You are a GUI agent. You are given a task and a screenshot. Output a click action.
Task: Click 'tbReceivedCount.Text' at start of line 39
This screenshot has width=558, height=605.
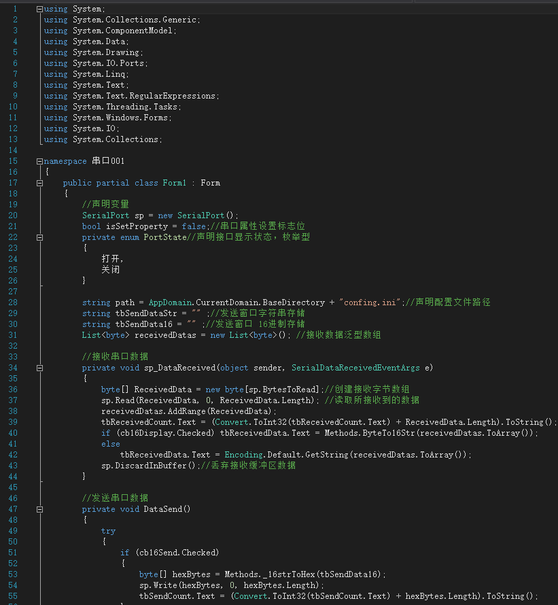pos(148,422)
